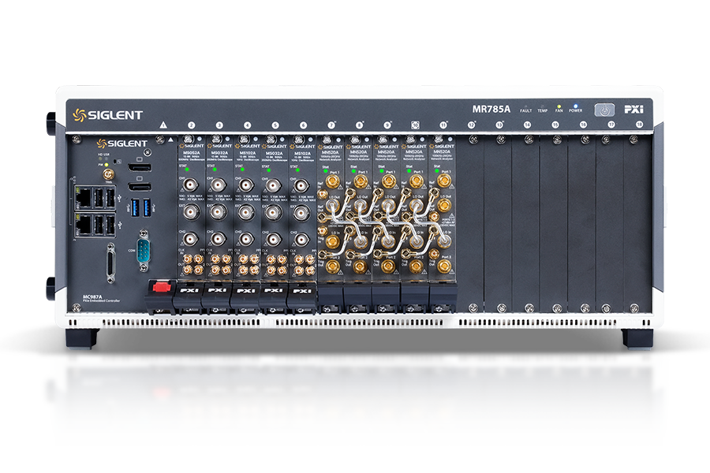Click the yellow FAN status LED
Image resolution: width=710 pixels, height=473 pixels.
(x=559, y=105)
